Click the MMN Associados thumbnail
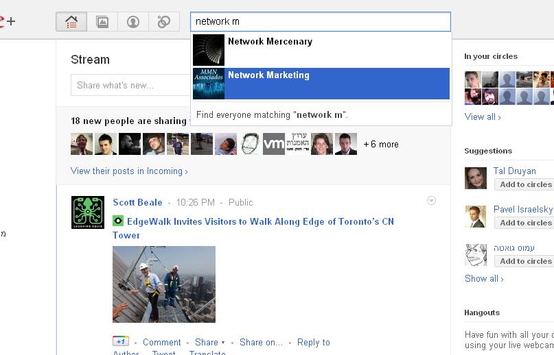The width and height of the screenshot is (554, 355). click(x=209, y=84)
